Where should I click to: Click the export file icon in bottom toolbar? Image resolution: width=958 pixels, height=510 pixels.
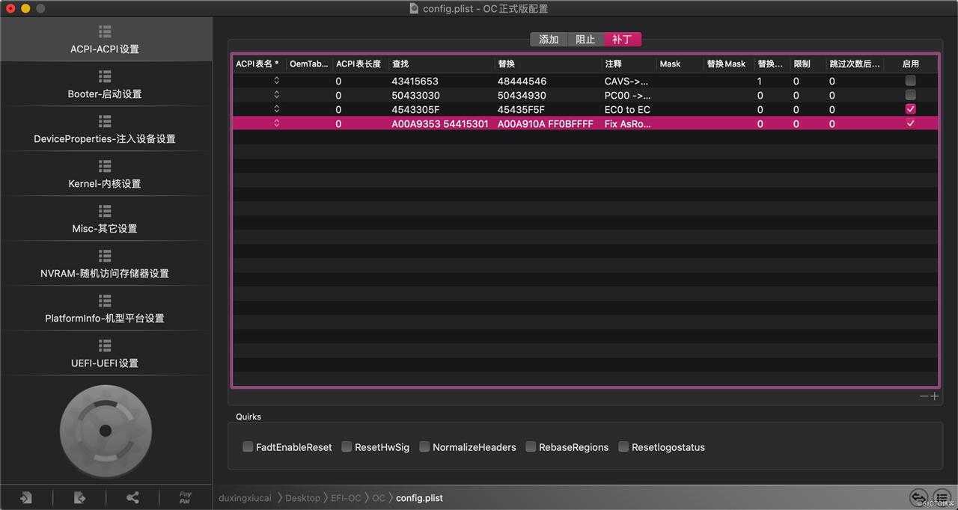tap(79, 497)
